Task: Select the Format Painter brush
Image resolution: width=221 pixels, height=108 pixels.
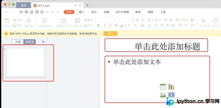Action: [x=29, y=21]
